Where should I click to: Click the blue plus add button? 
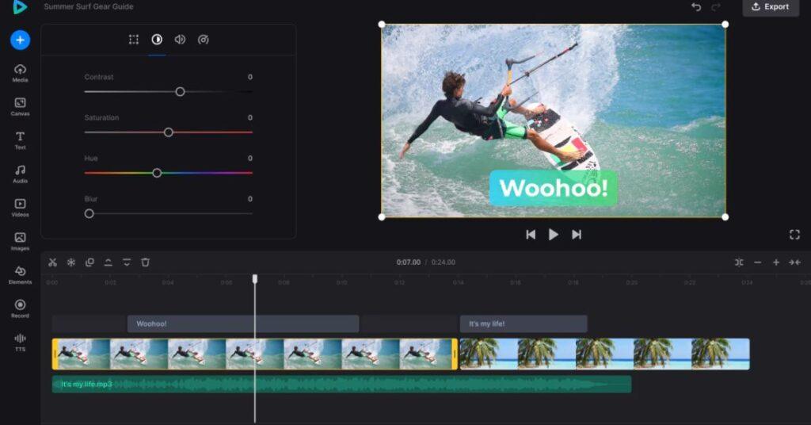[x=21, y=40]
